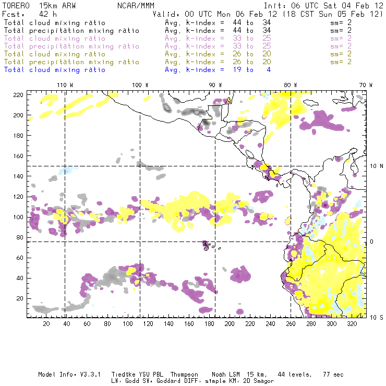Select the "200" tick on horizontal axis
This screenshot has width=386, height=386.
point(230,324)
